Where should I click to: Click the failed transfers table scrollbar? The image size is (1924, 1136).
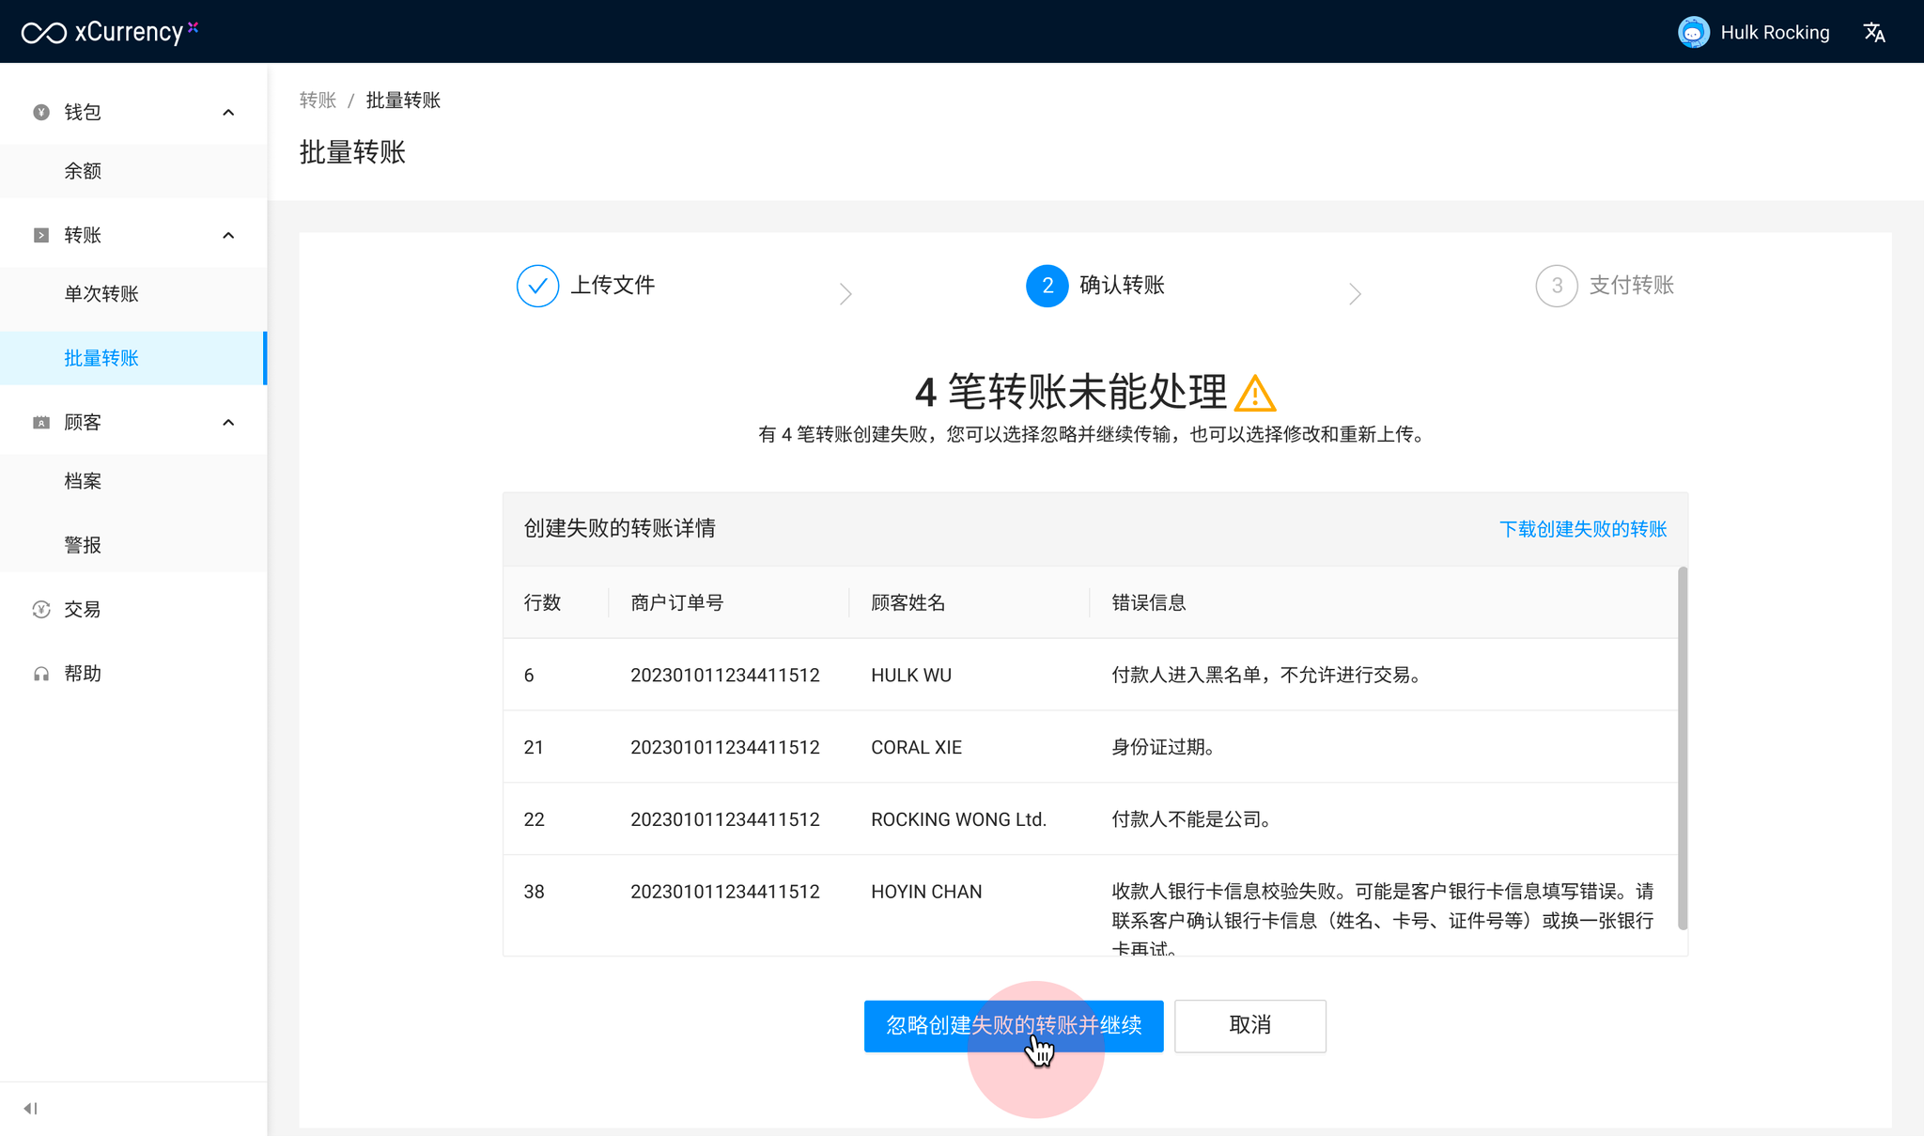1682,747
